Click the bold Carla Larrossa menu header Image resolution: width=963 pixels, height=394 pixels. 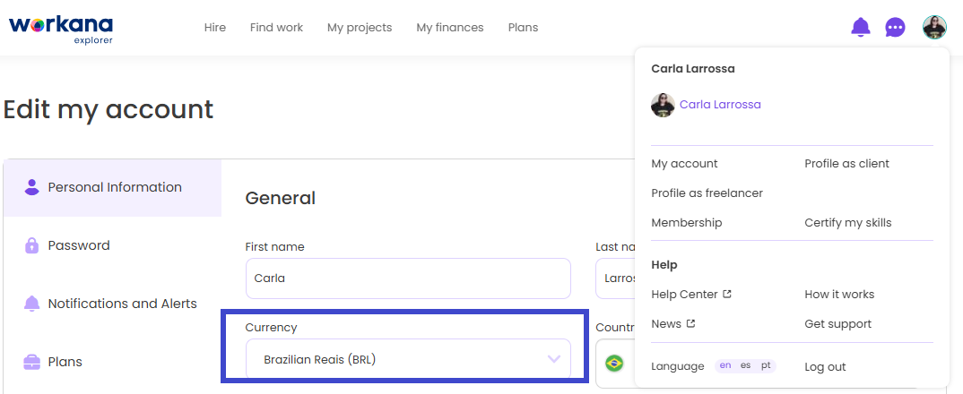[x=693, y=68]
